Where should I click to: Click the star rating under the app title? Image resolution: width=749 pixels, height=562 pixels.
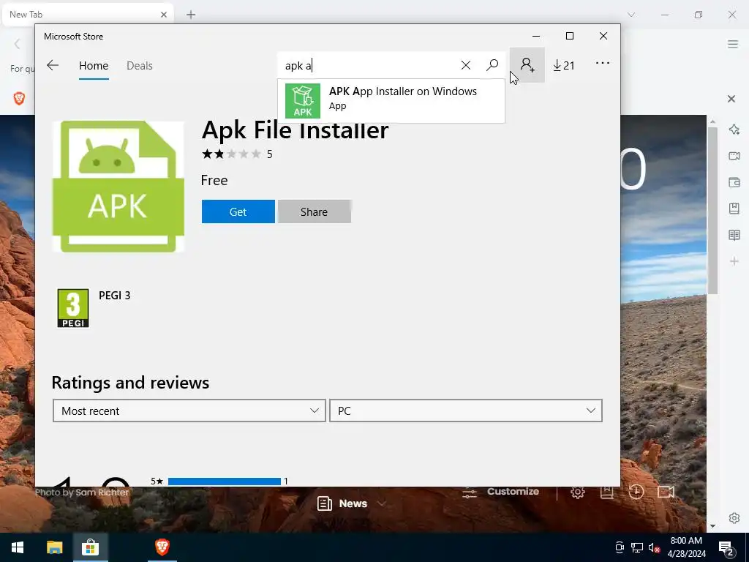pyautogui.click(x=231, y=154)
